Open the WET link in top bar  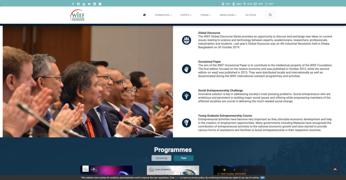pos(226,4)
